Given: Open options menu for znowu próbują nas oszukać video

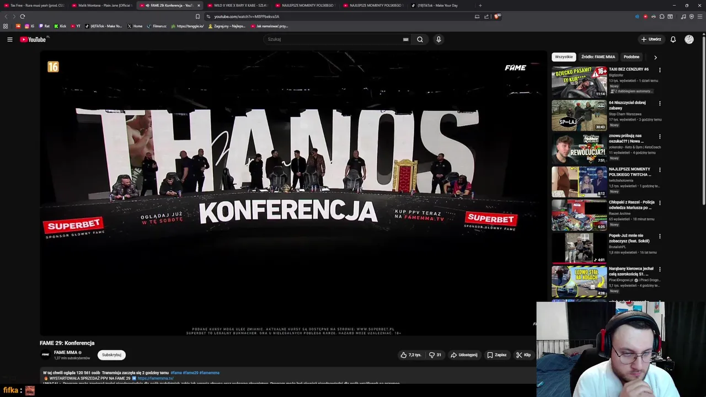Looking at the screenshot, I should [x=660, y=136].
